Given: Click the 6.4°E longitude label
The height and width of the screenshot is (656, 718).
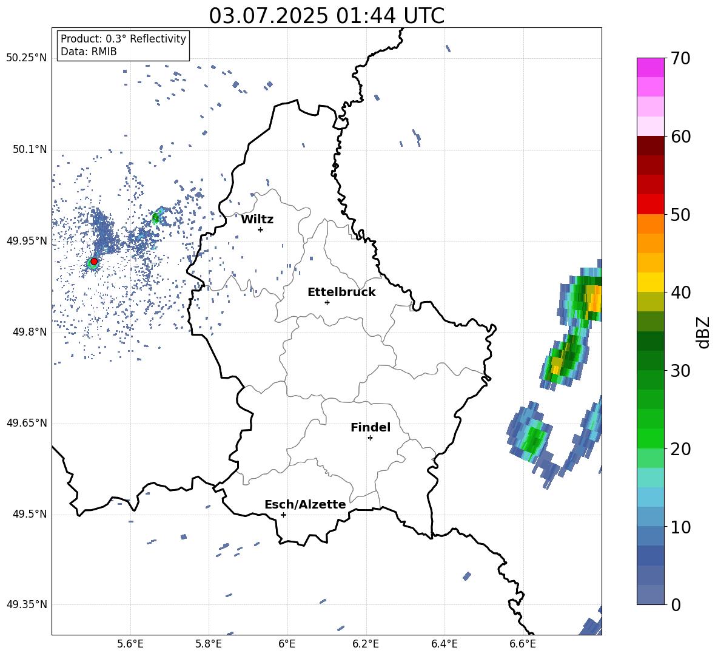Looking at the screenshot, I should tap(444, 644).
